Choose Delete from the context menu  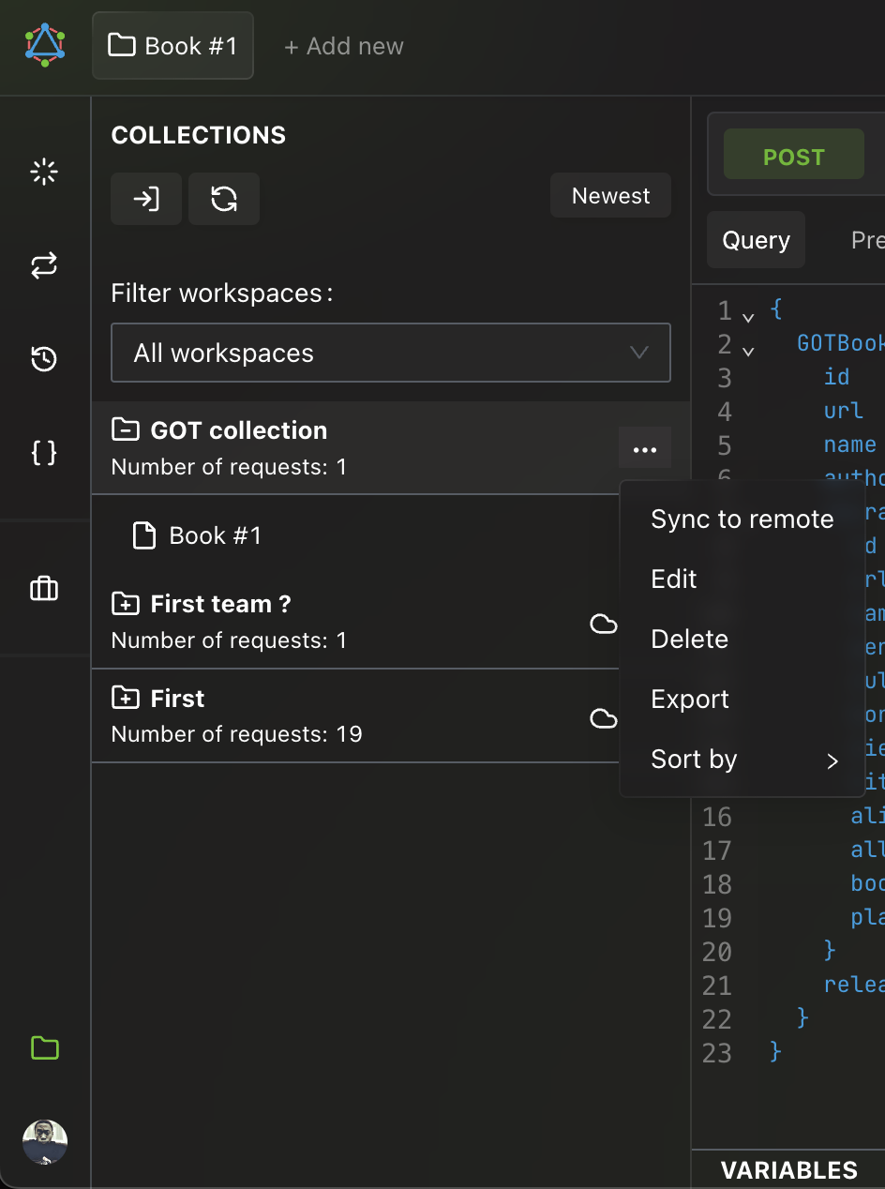click(690, 640)
